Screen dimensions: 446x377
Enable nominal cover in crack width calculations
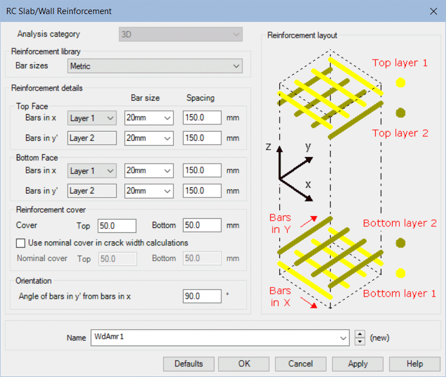pos(21,243)
